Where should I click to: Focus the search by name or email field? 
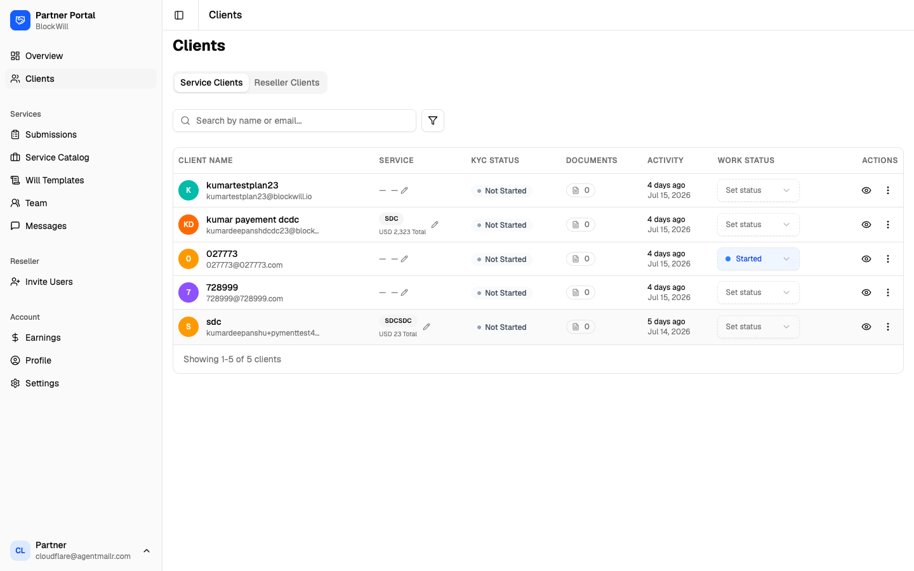point(295,121)
